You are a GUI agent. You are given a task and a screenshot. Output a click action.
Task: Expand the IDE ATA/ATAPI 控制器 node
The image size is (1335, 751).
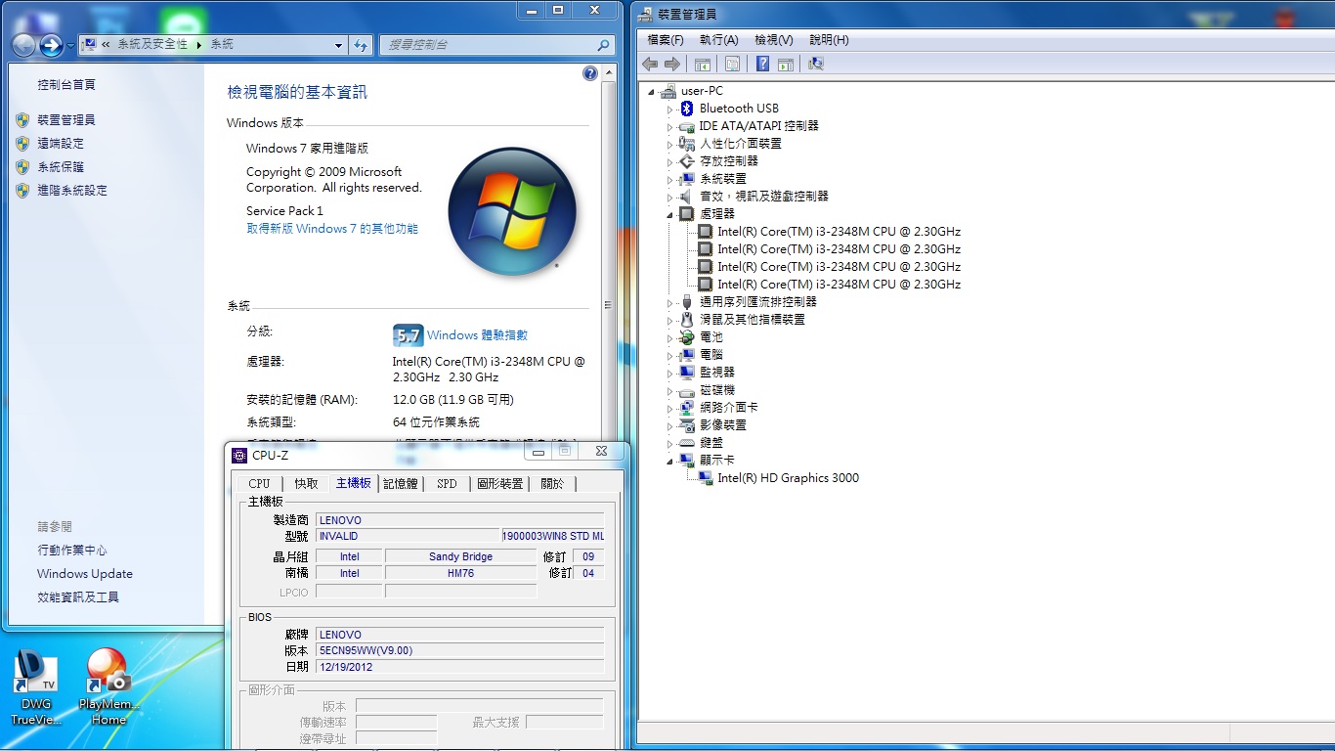click(670, 127)
